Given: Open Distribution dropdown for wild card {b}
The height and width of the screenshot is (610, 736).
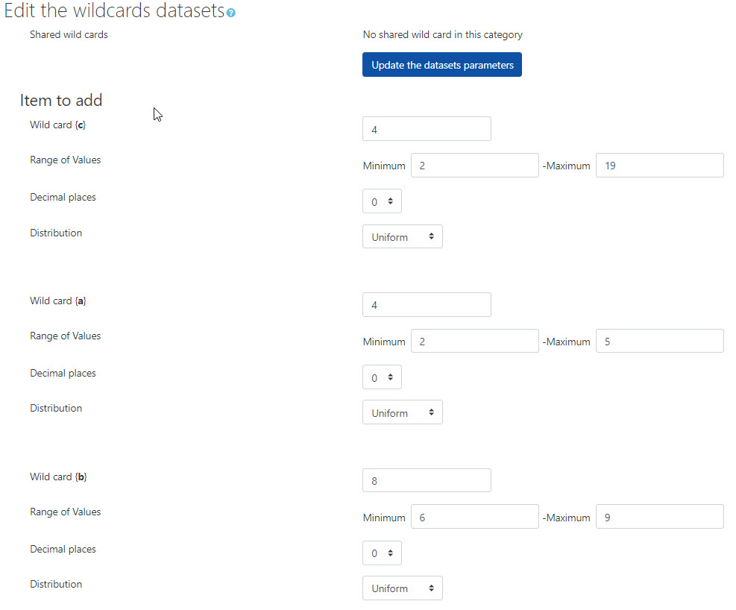Looking at the screenshot, I should tap(402, 588).
